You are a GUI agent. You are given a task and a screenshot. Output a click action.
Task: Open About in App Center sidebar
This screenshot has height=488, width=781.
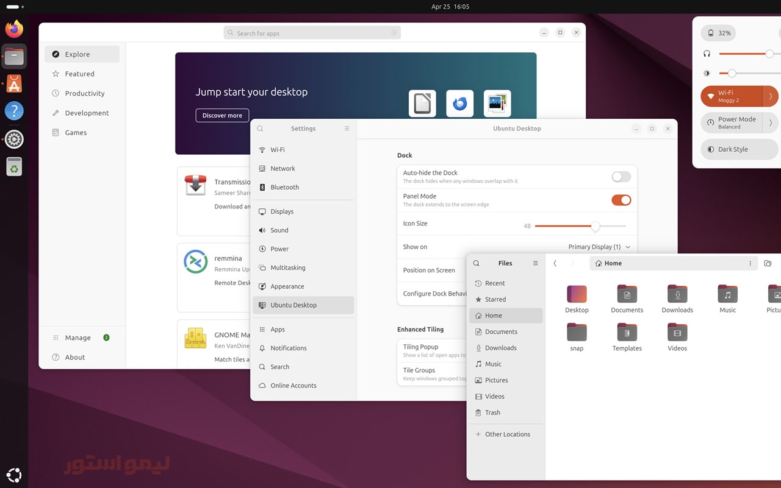click(82, 357)
